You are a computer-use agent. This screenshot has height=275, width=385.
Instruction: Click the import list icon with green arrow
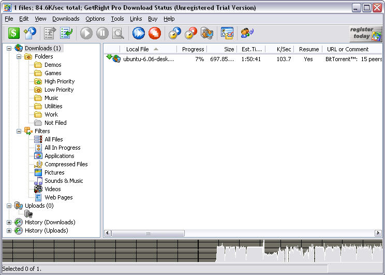click(66, 33)
